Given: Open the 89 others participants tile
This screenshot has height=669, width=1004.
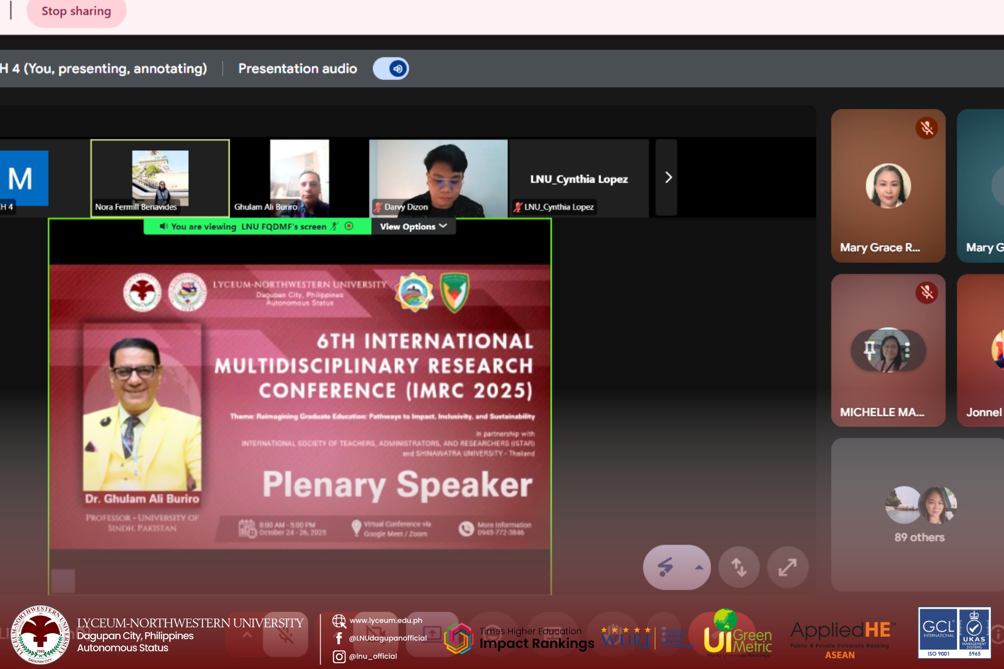Looking at the screenshot, I should [x=919, y=515].
